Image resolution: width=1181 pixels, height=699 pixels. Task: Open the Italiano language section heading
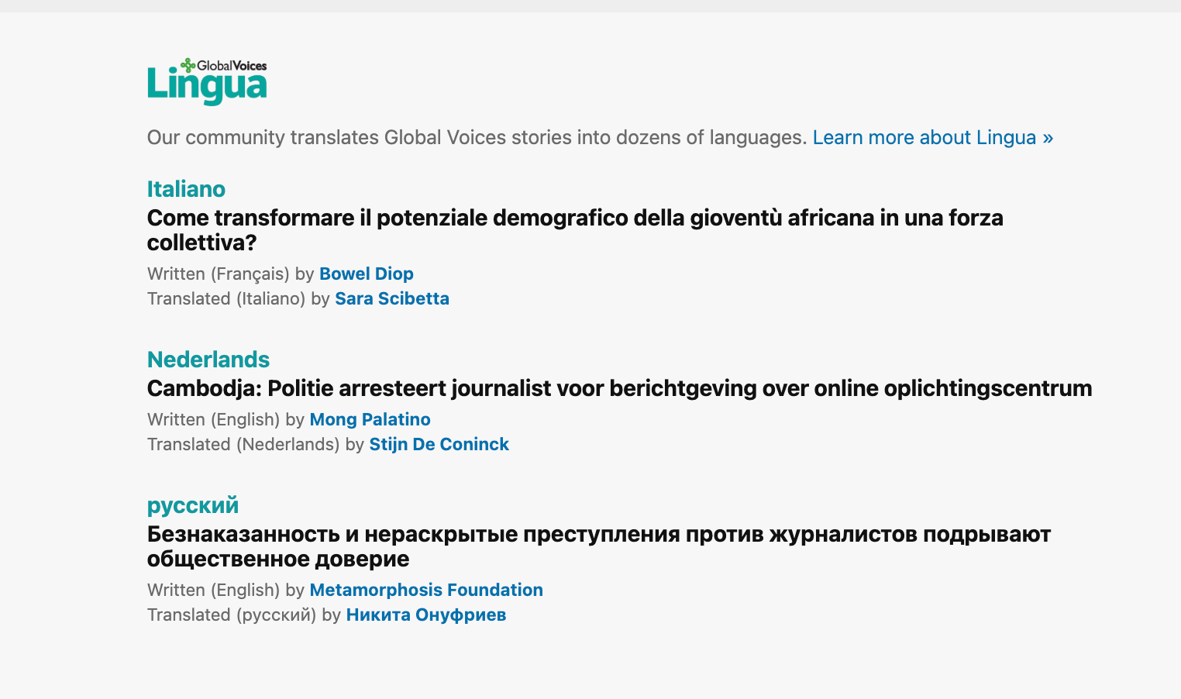(x=186, y=189)
